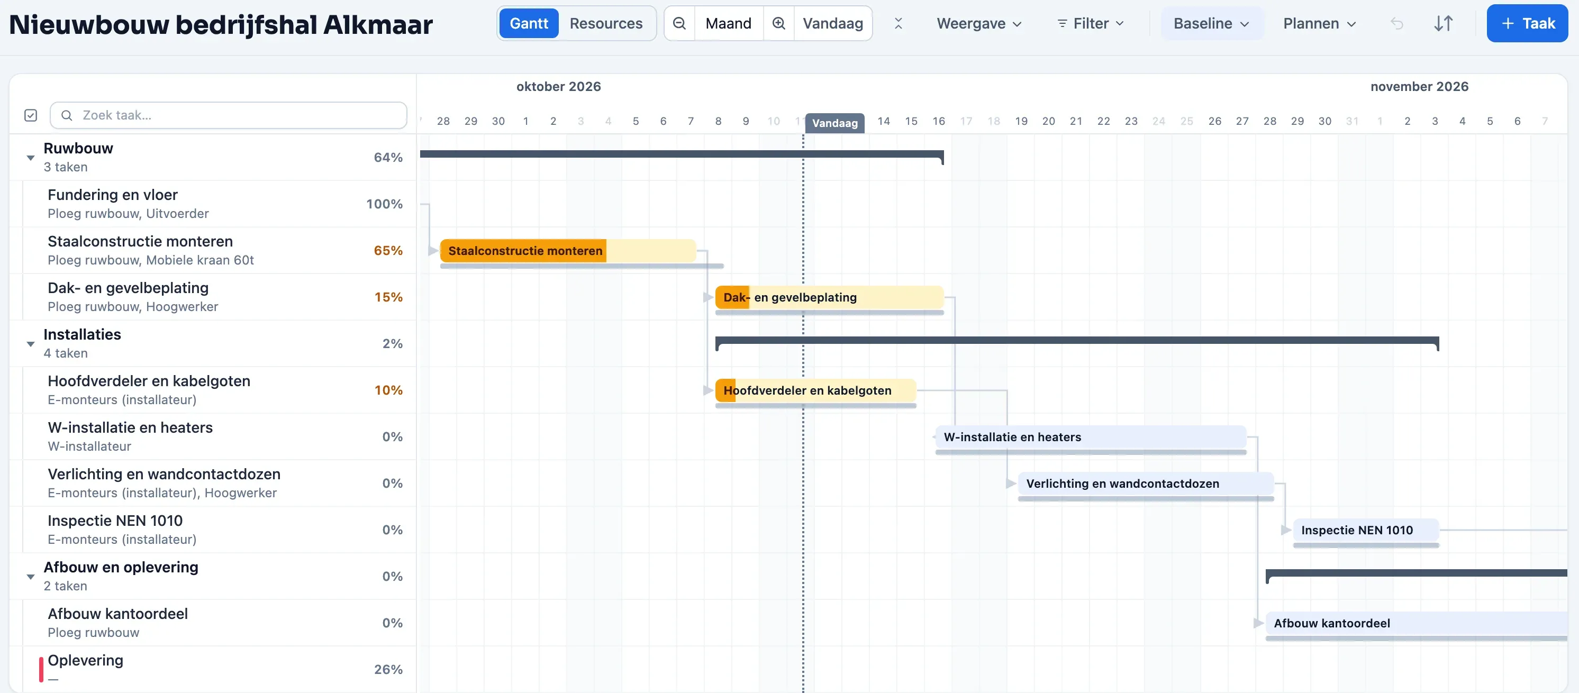Select the Staalconstructie monteren progress bar
Viewport: 1579px width, 693px height.
pos(568,251)
